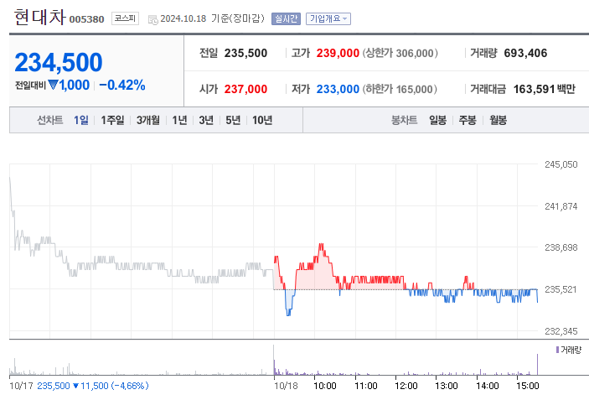589x400 pixels.
Task: Show the 주봉 weekly candle chart
Action: click(468, 120)
